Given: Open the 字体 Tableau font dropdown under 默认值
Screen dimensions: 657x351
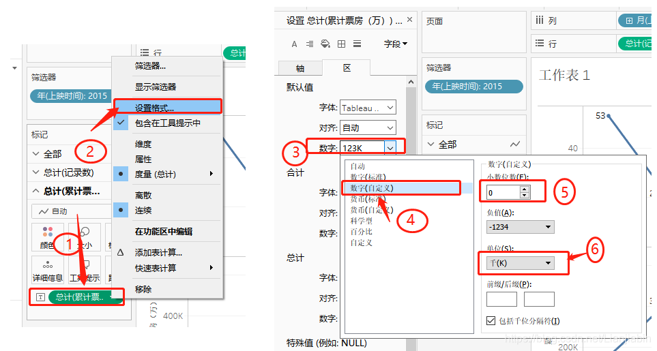Looking at the screenshot, I should [x=368, y=108].
